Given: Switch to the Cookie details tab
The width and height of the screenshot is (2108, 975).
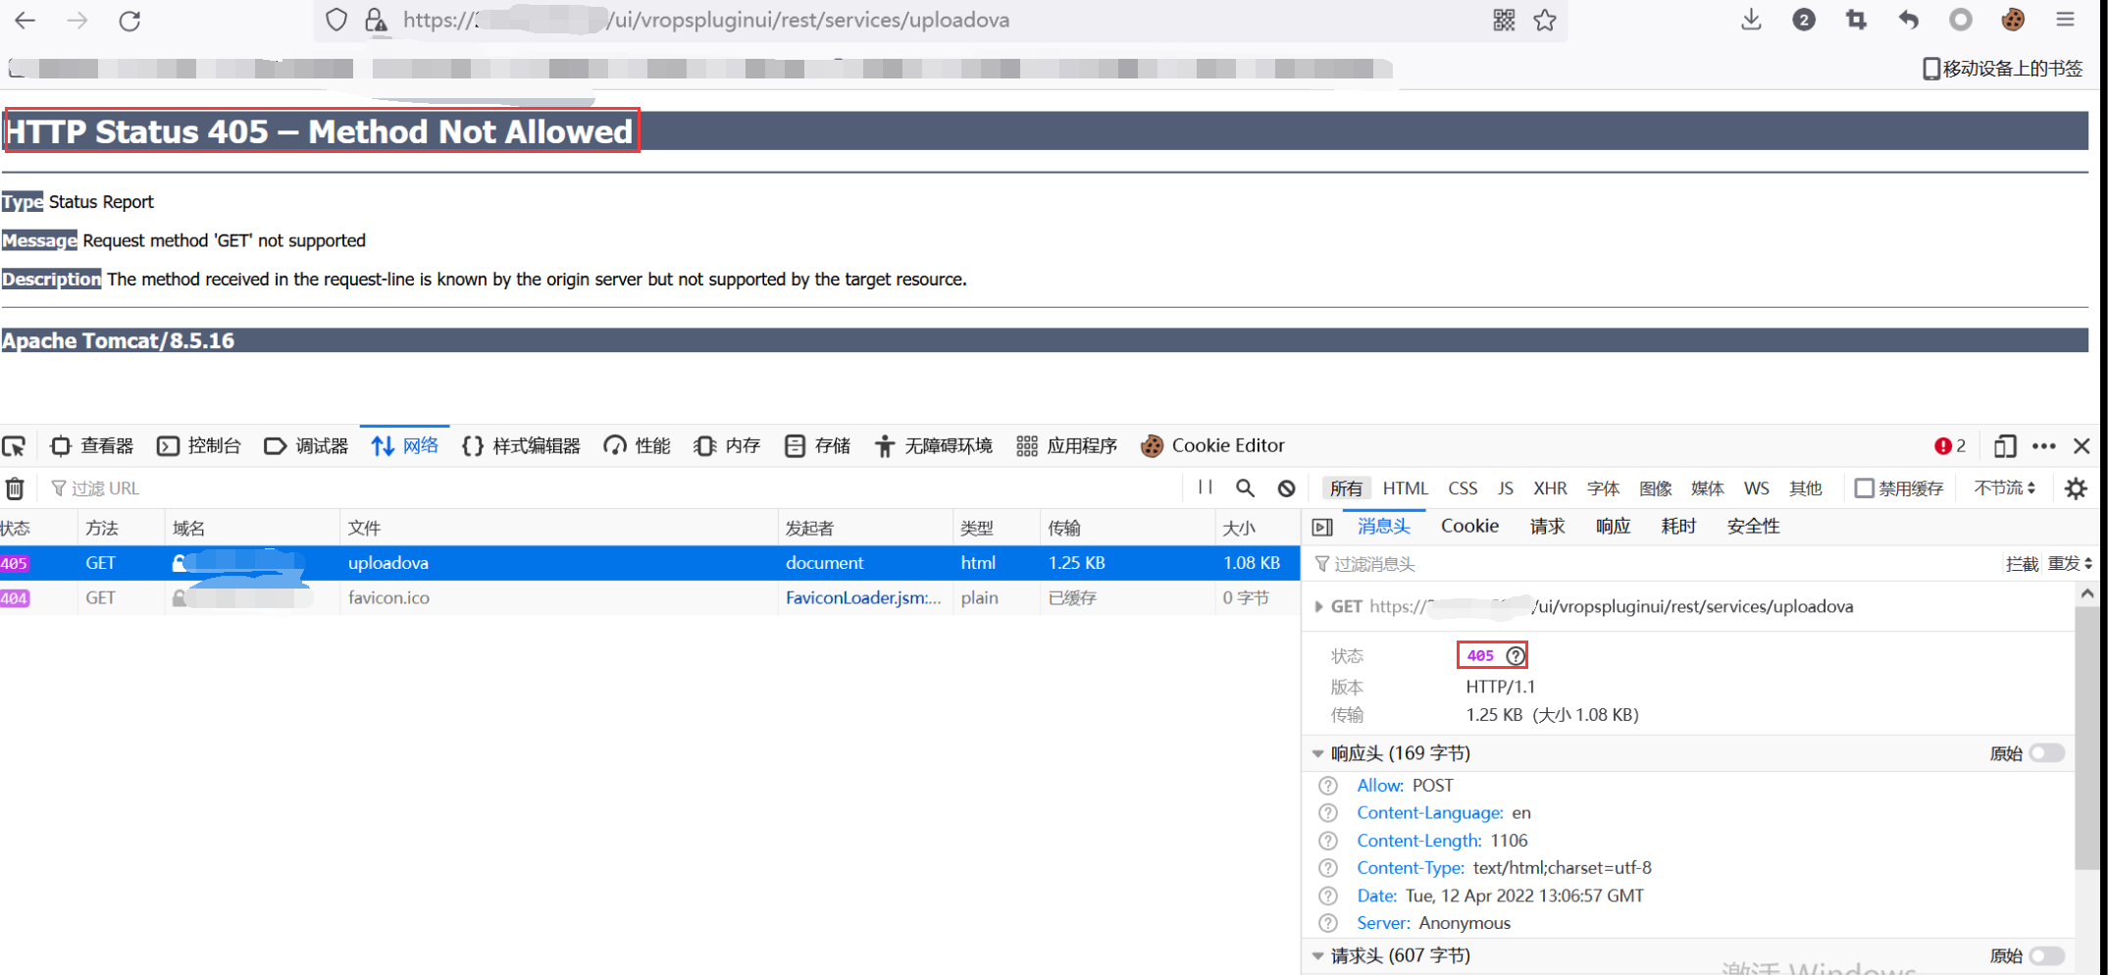Looking at the screenshot, I should pos(1469,527).
